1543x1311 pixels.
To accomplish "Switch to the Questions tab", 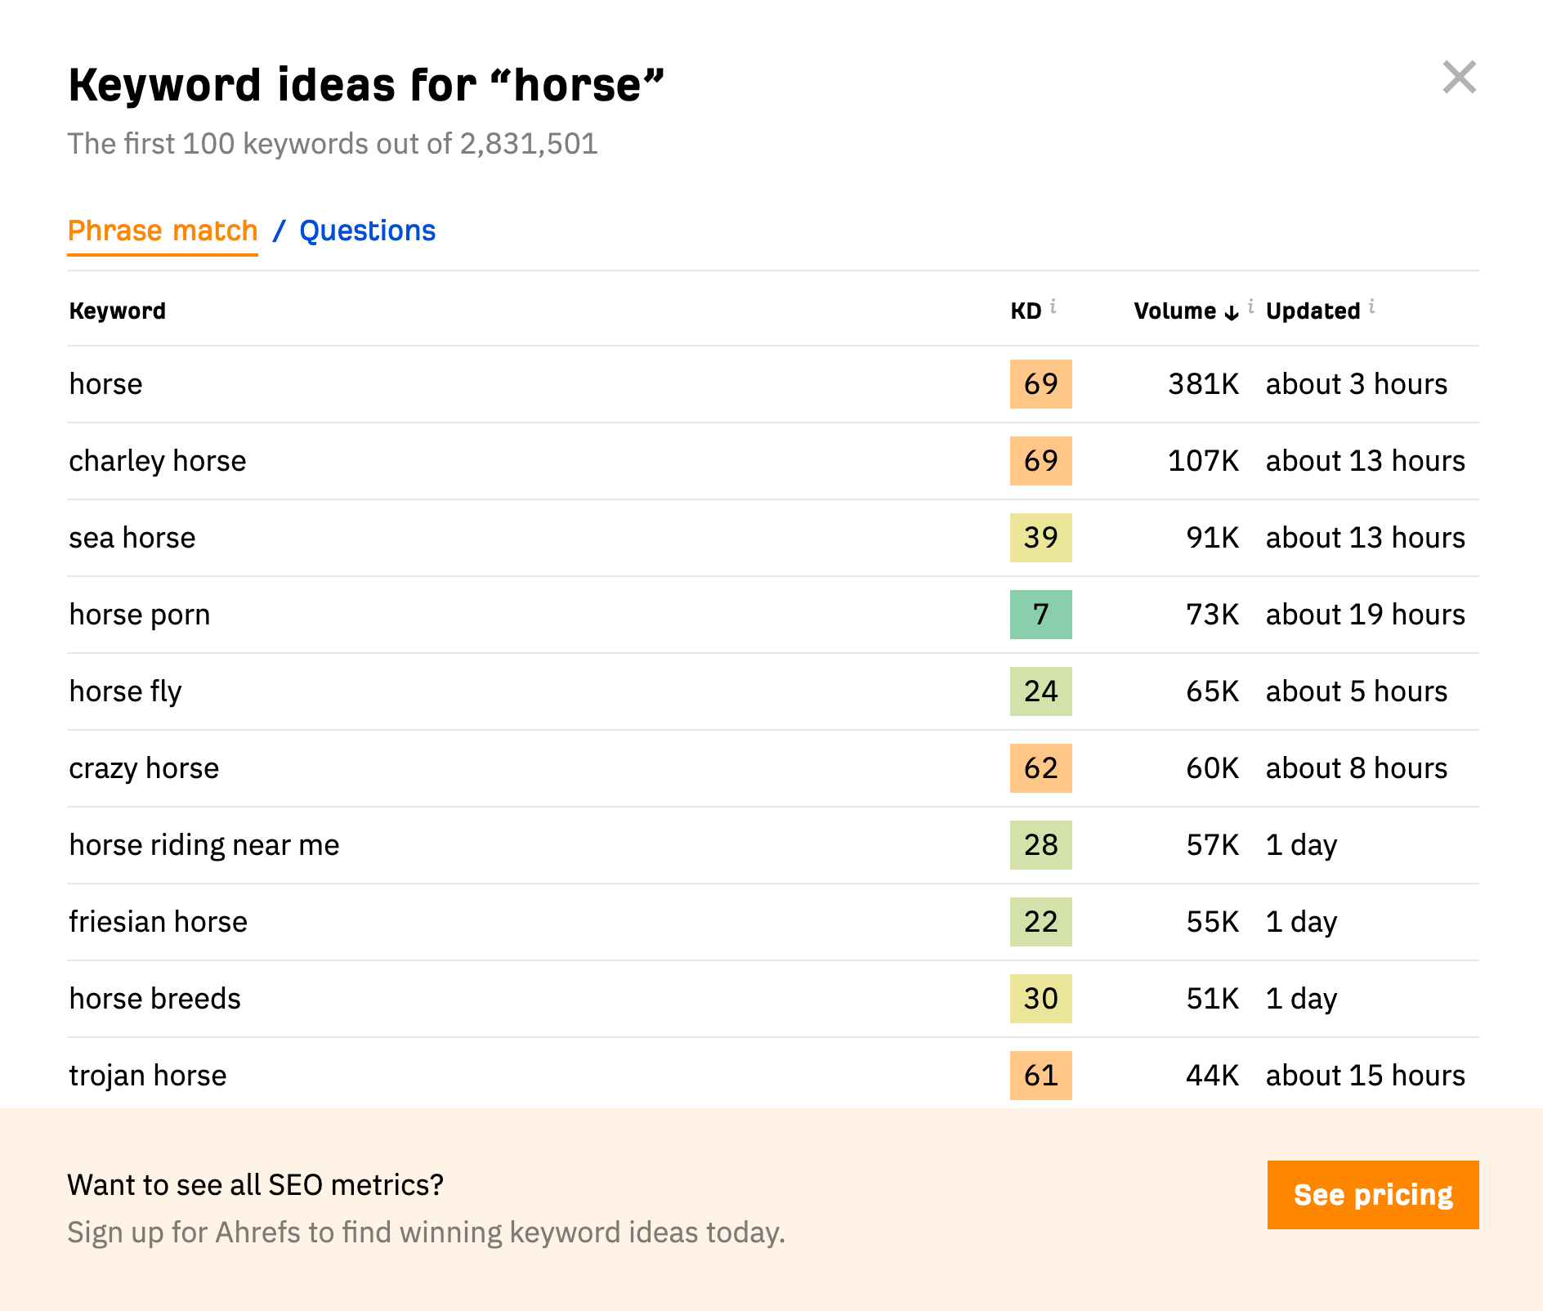I will tap(367, 230).
